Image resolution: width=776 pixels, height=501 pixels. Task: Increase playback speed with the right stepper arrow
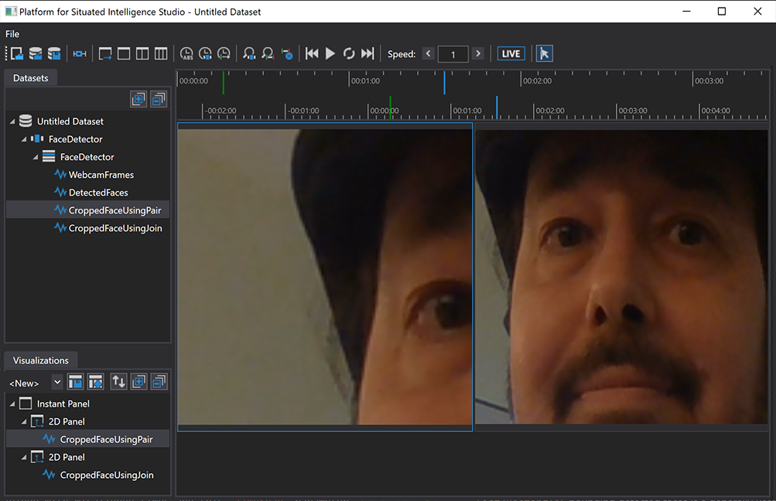pos(477,54)
